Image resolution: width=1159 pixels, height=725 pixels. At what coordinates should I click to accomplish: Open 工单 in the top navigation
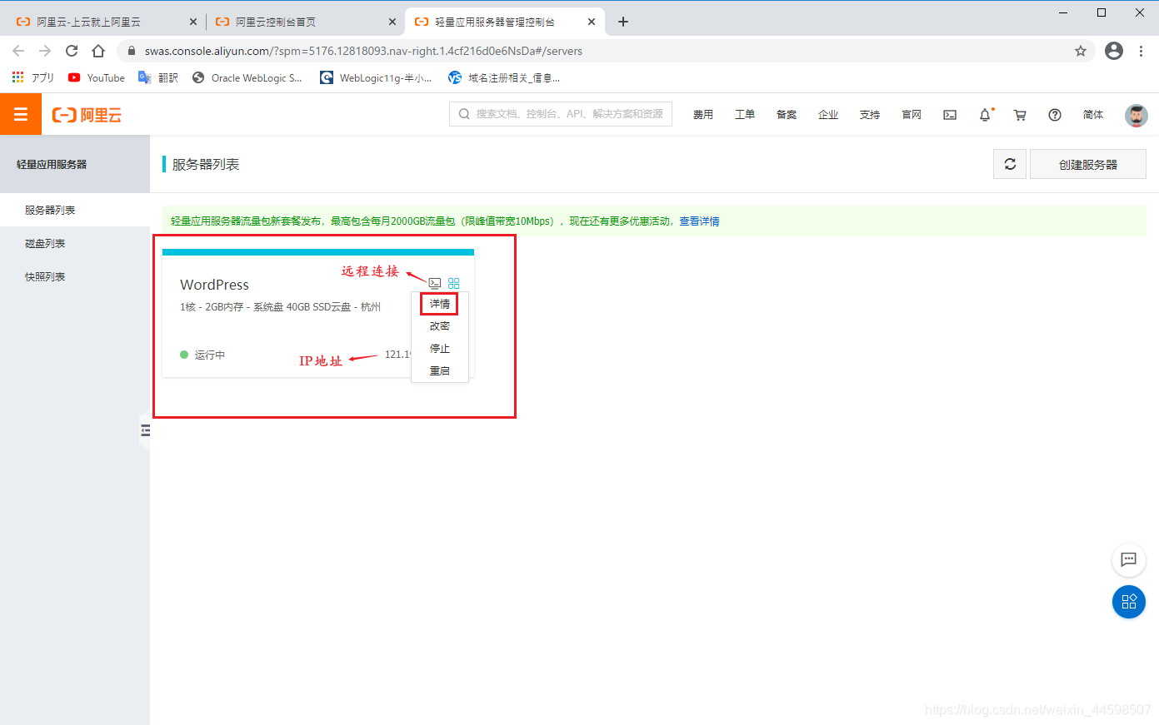pos(745,115)
